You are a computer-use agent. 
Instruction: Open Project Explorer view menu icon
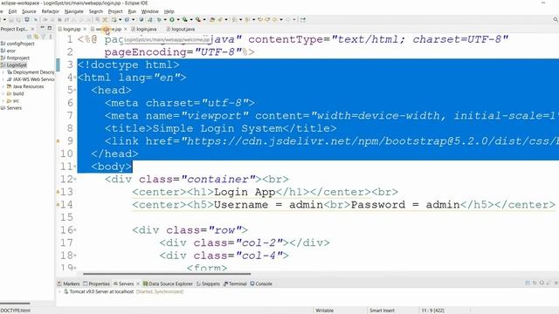(x=51, y=37)
